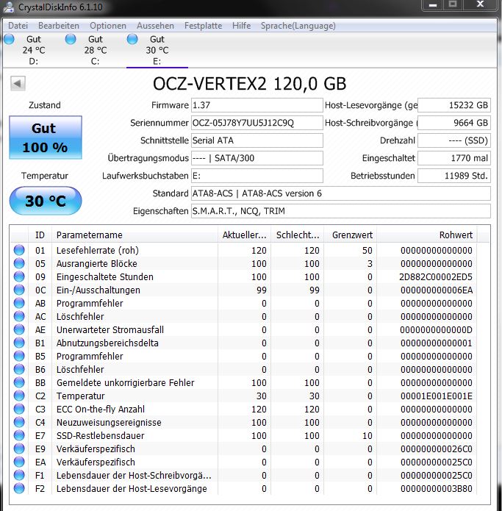
Task: Click the Eigenschaften field S.M.A.R.T., NCQ, TRIM
Action: pyautogui.click(x=341, y=211)
